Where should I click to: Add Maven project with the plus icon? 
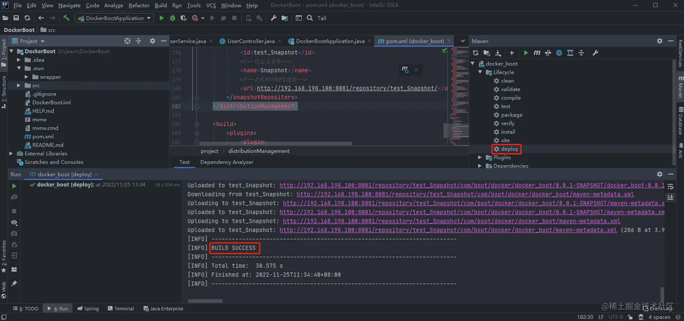pyautogui.click(x=512, y=53)
